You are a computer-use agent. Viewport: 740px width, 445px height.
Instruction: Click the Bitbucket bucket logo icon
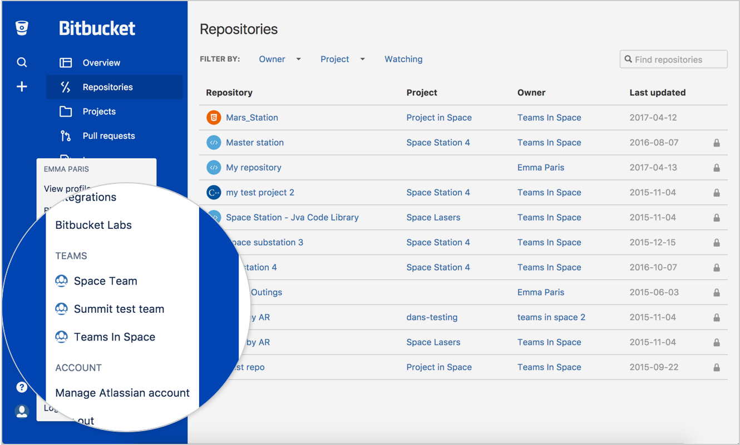point(22,28)
